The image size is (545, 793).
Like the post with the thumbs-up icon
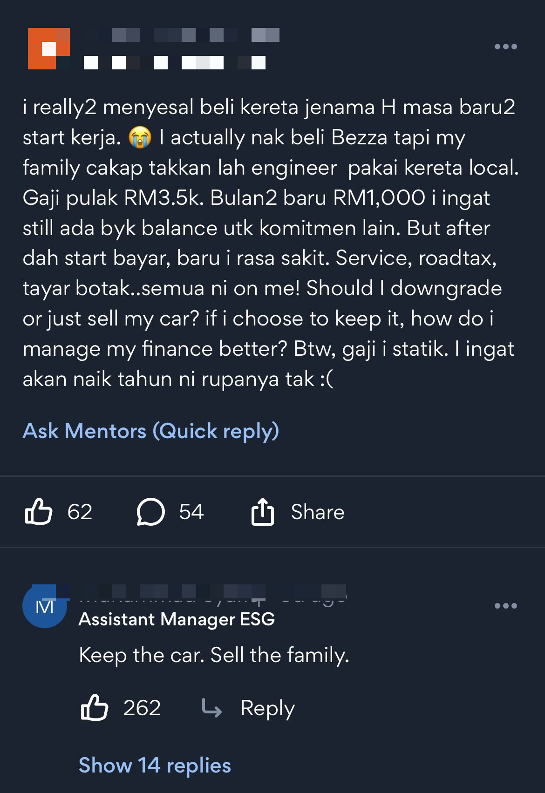coord(38,512)
